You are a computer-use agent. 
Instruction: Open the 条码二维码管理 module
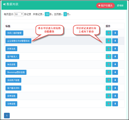15,33
